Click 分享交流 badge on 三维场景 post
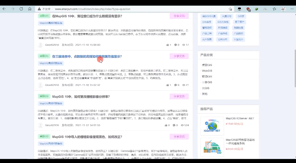Screen dimensions: 296x163 [179, 56]
